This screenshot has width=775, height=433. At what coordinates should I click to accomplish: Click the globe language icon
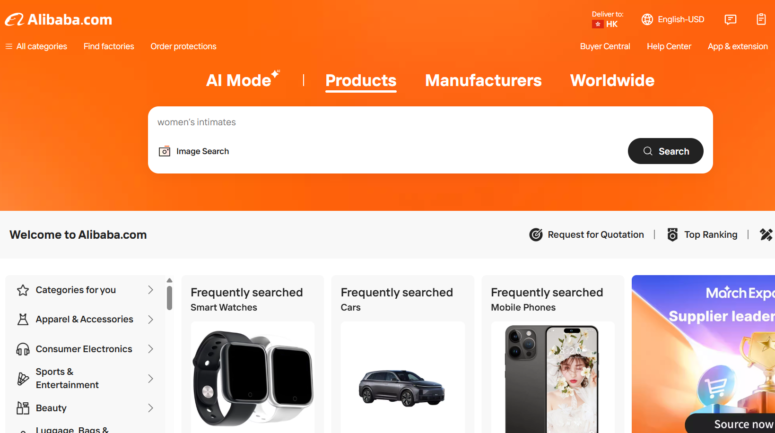click(x=647, y=19)
